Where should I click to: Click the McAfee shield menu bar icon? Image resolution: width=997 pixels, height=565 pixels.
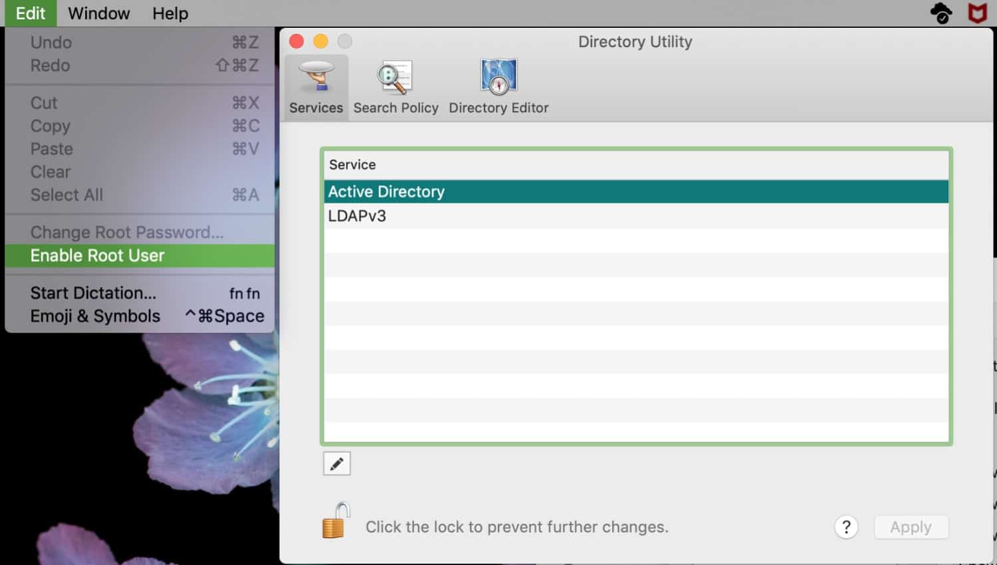coord(977,13)
